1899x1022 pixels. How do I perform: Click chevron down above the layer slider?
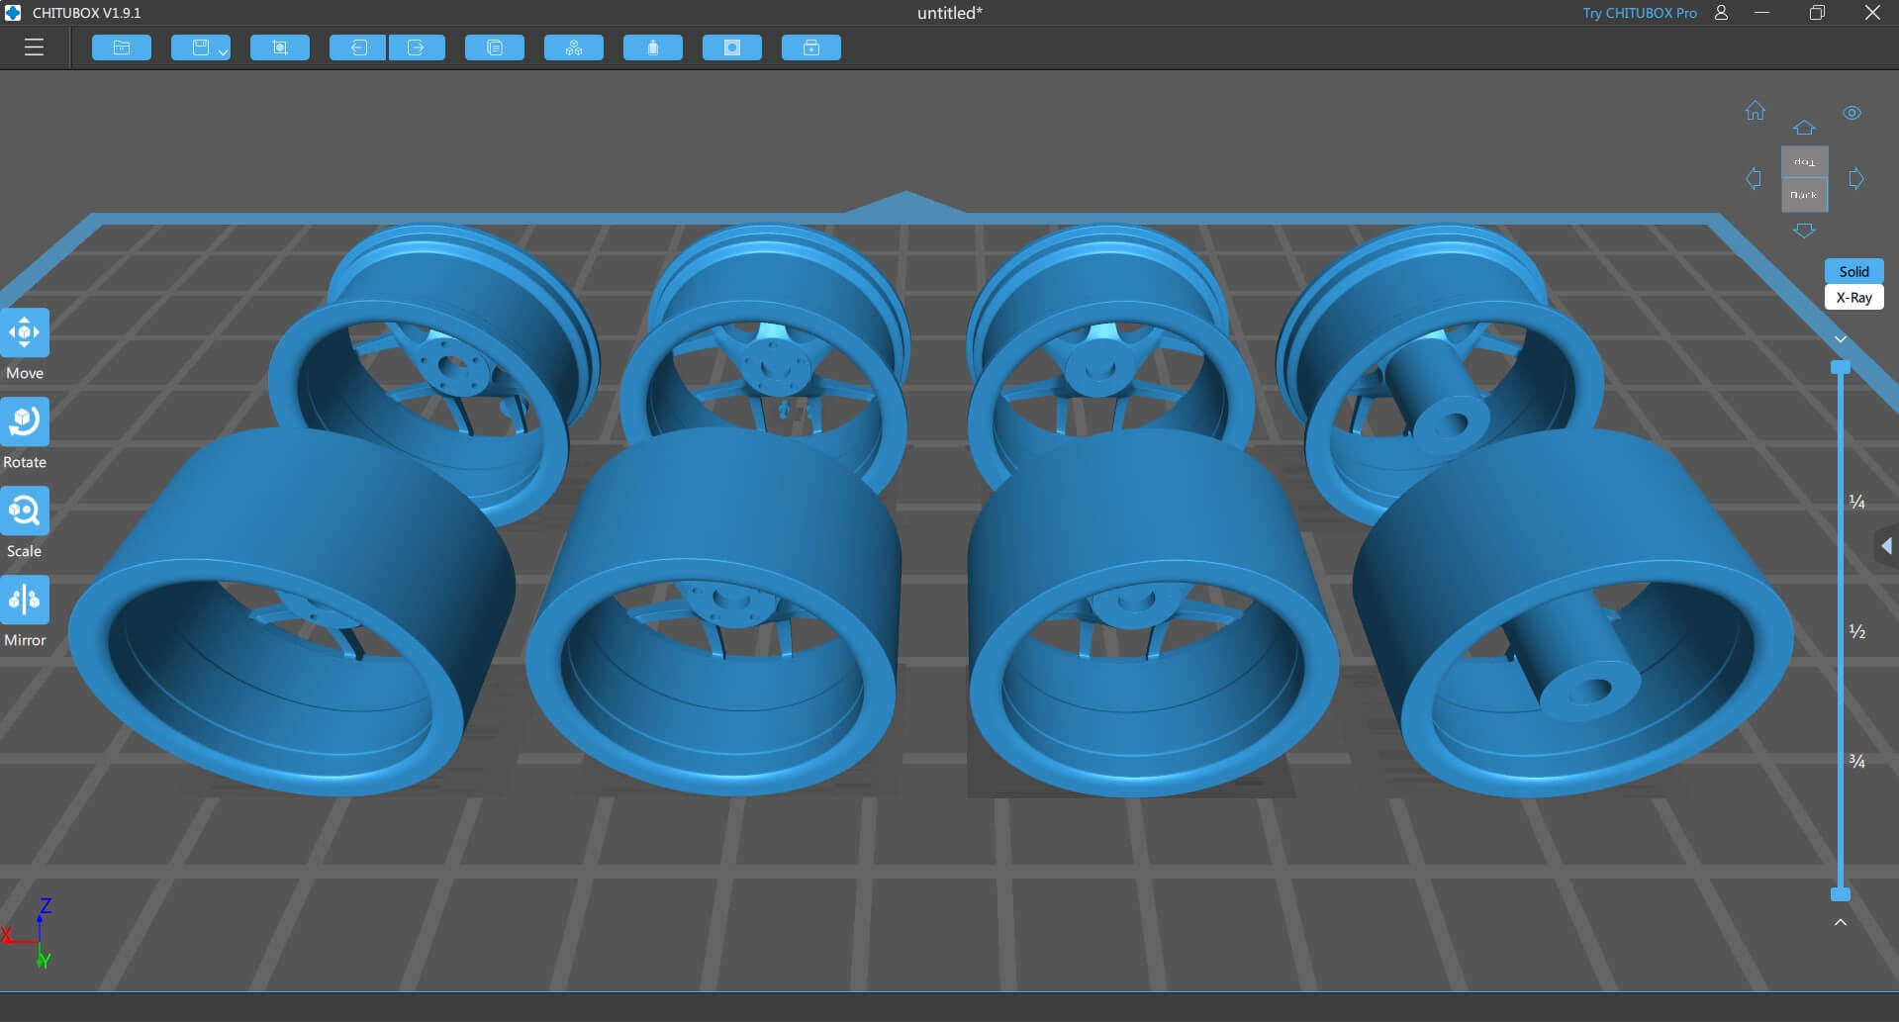tap(1841, 339)
